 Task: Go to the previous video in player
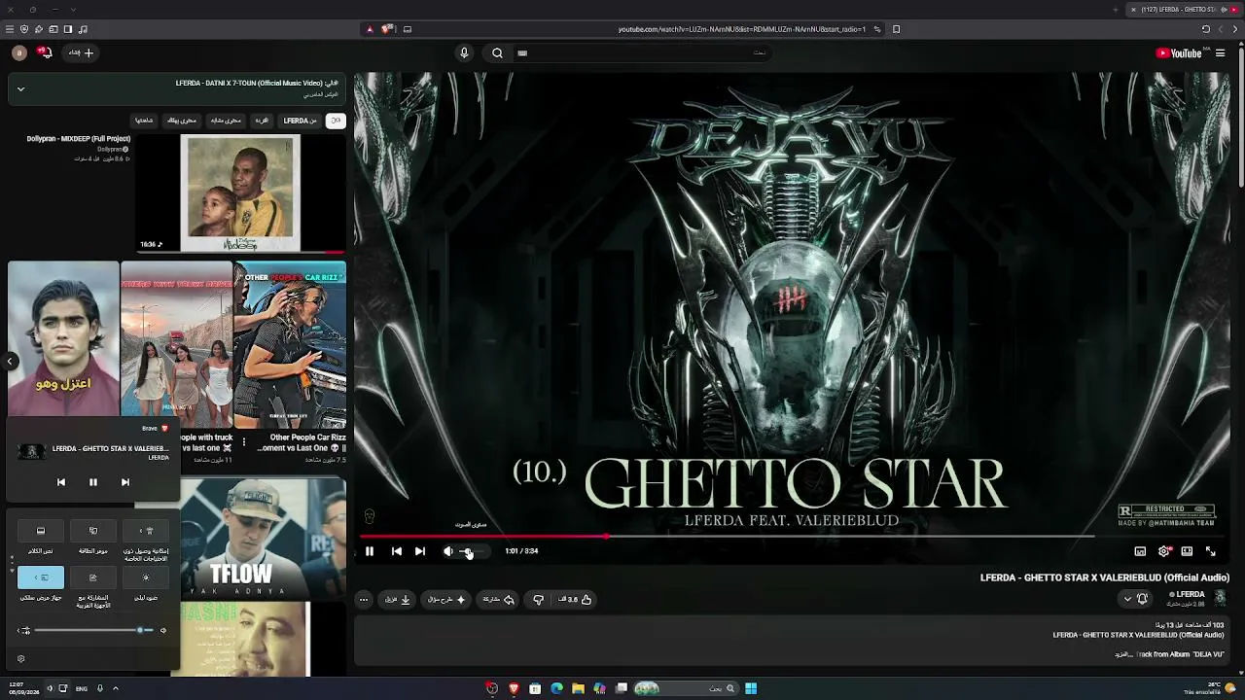[397, 551]
